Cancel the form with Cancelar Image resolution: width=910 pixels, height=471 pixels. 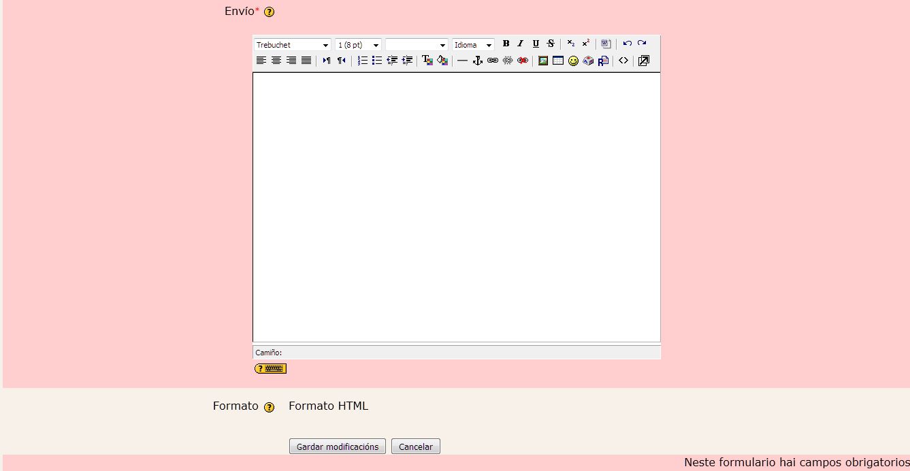[x=415, y=446]
